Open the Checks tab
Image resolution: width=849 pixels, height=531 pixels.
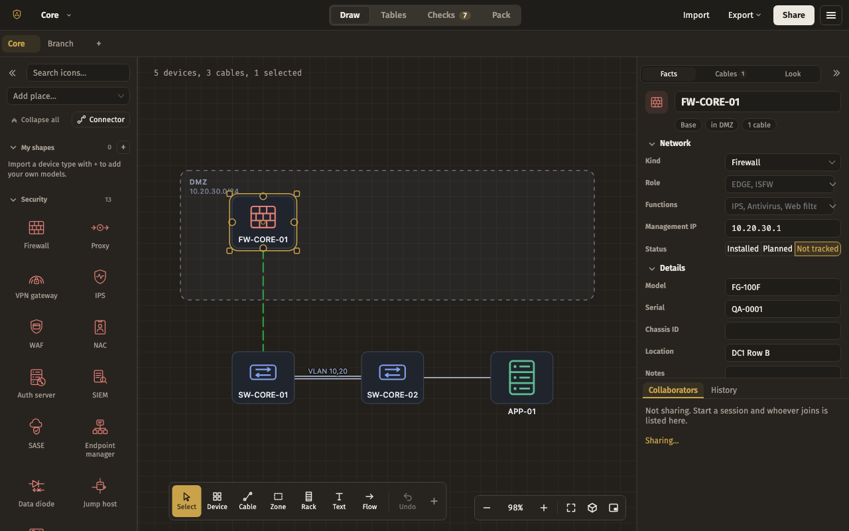tap(449, 15)
